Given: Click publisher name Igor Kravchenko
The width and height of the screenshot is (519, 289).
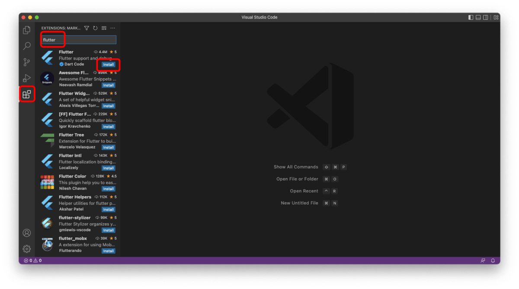Looking at the screenshot, I should click(x=74, y=126).
